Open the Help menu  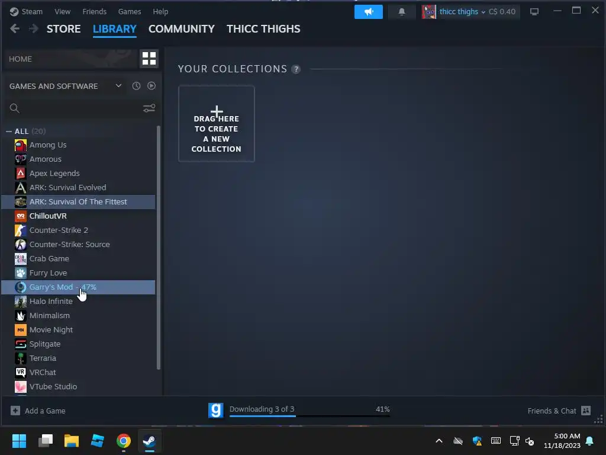pyautogui.click(x=160, y=12)
